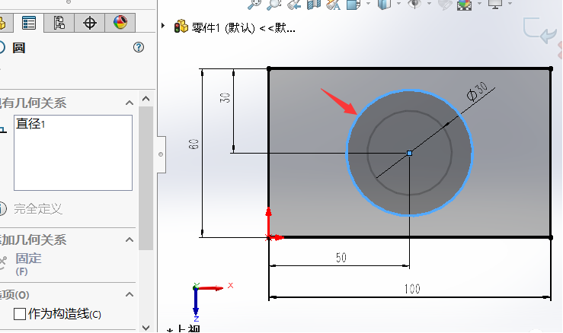The height and width of the screenshot is (333, 563).
Task: Click the 完全定义 status info icon
Action: click(x=2, y=208)
